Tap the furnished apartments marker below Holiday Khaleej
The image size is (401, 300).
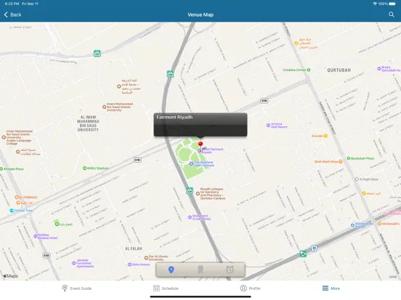pyautogui.click(x=73, y=263)
